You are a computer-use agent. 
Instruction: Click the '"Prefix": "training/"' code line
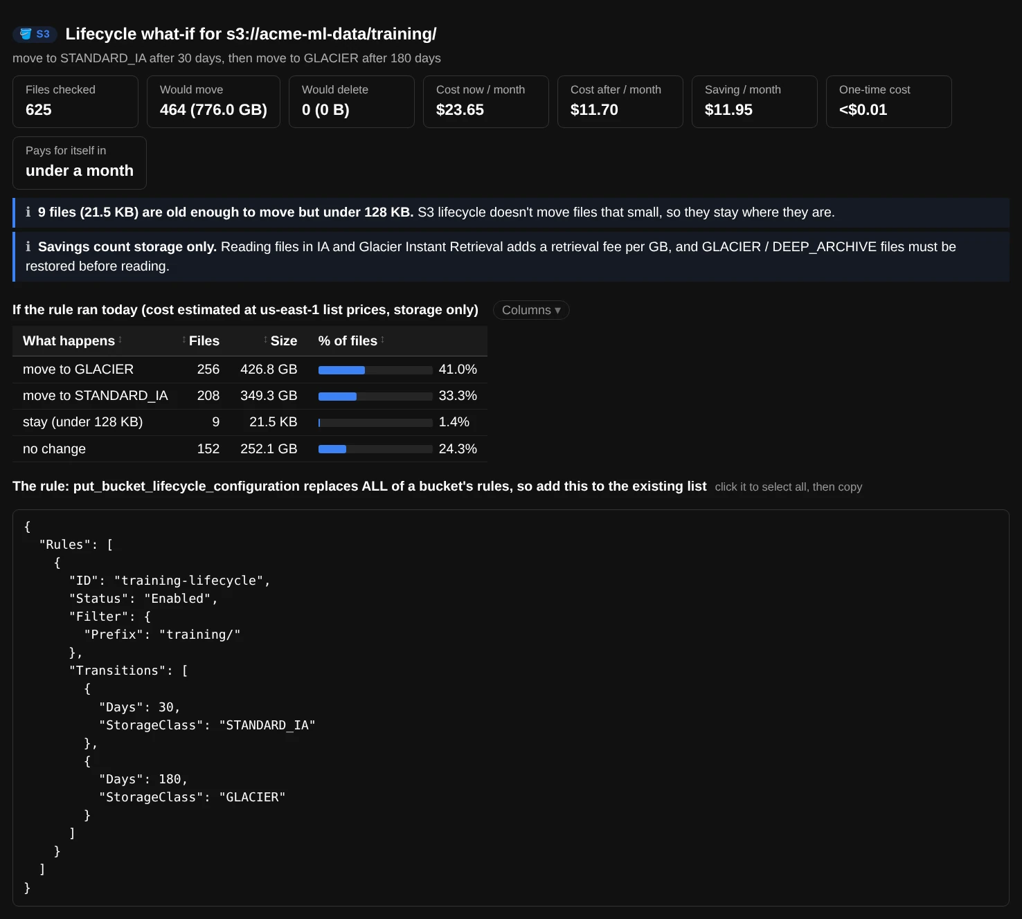coord(162,635)
